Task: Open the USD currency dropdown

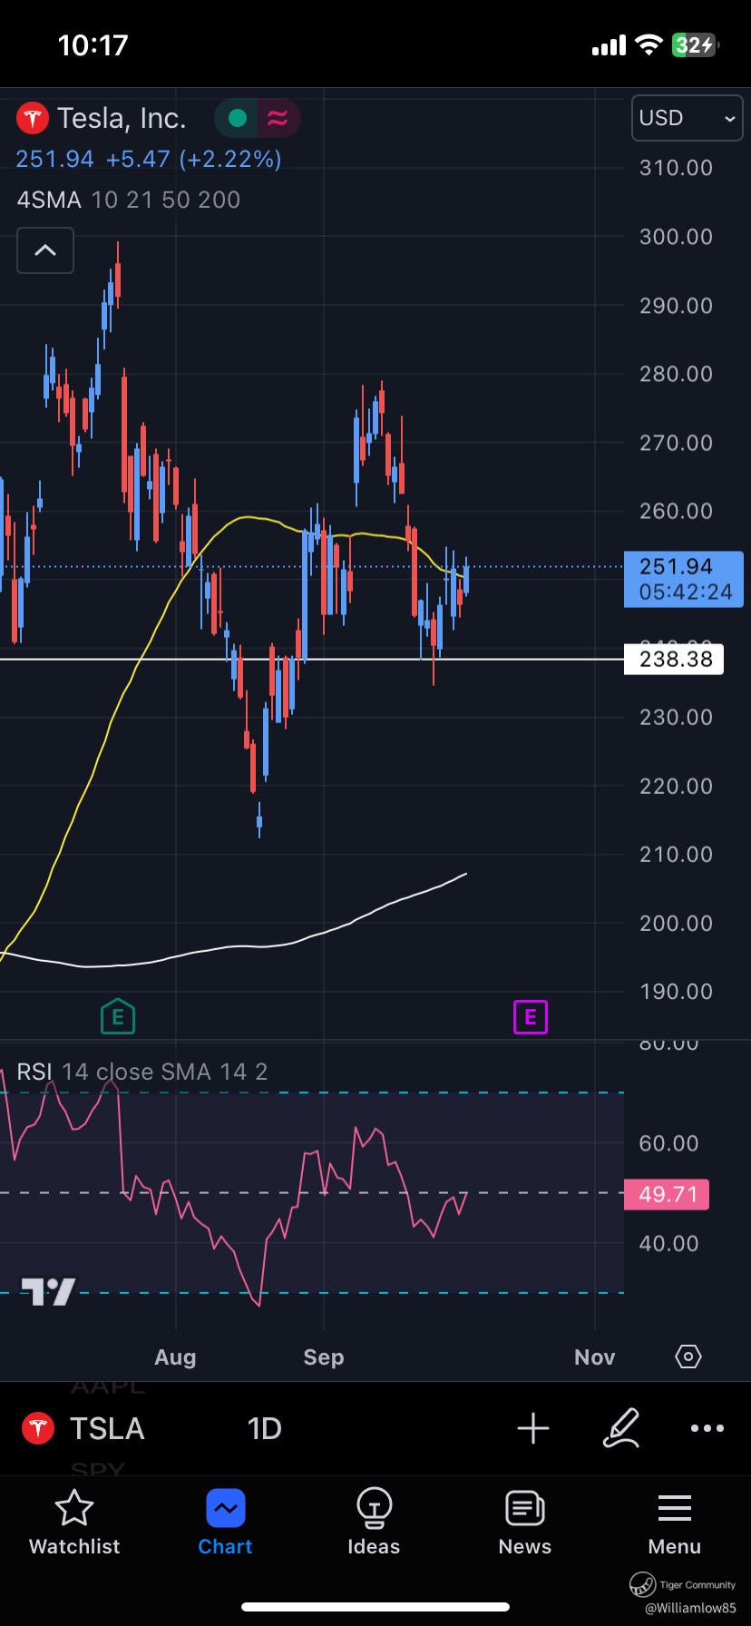Action: click(x=687, y=118)
